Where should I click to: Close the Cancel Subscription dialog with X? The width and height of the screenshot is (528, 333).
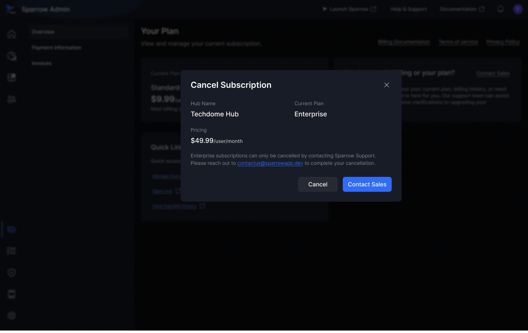tap(387, 85)
